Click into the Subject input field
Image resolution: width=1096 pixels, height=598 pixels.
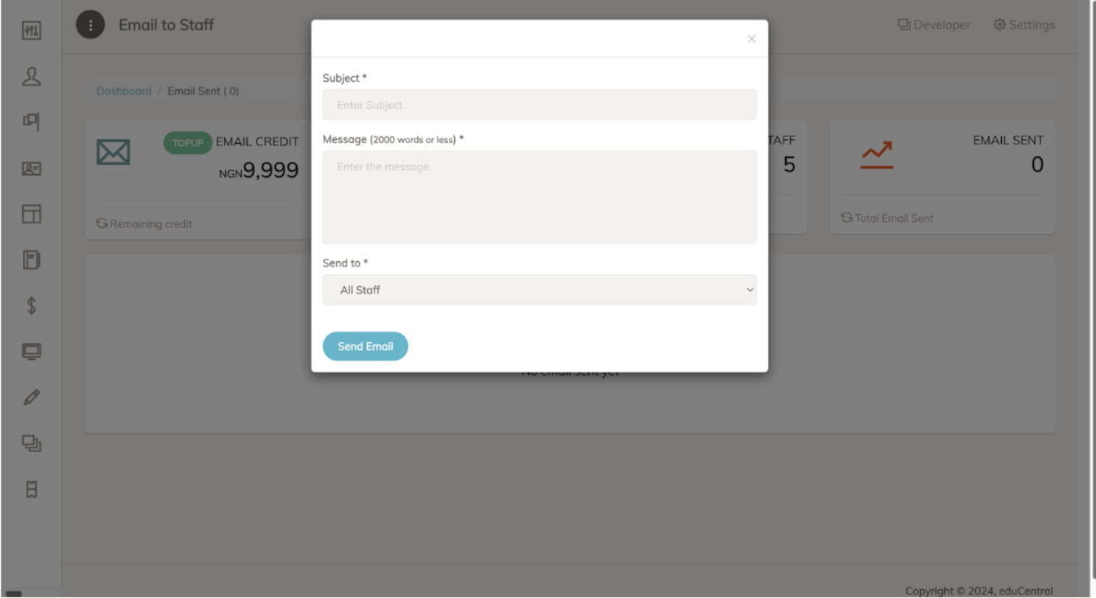point(540,105)
